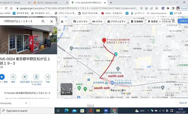Open the Street View photo of the building
188x134 pixels.
pyautogui.click(x=28, y=40)
